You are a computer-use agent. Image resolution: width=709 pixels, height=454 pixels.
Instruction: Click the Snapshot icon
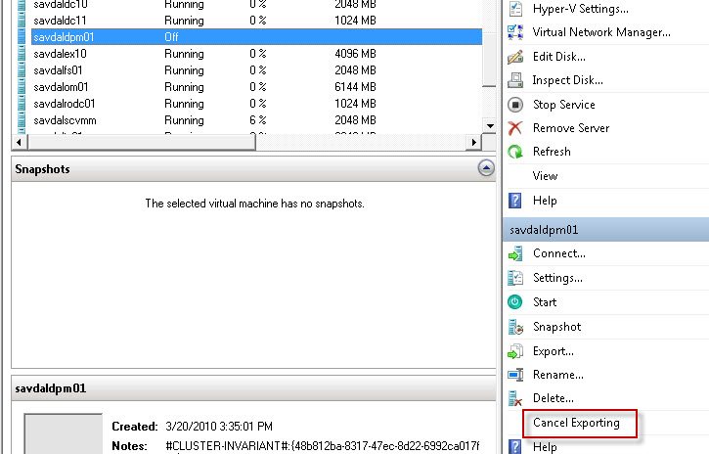point(515,327)
